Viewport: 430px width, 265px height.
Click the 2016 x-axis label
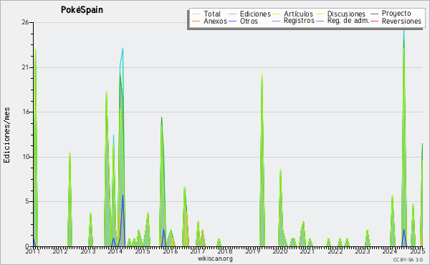[170, 251]
